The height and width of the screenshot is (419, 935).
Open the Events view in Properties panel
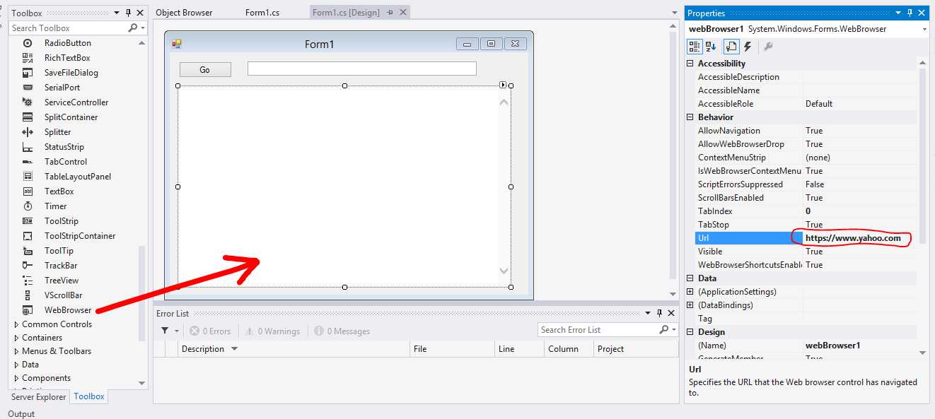pyautogui.click(x=747, y=46)
